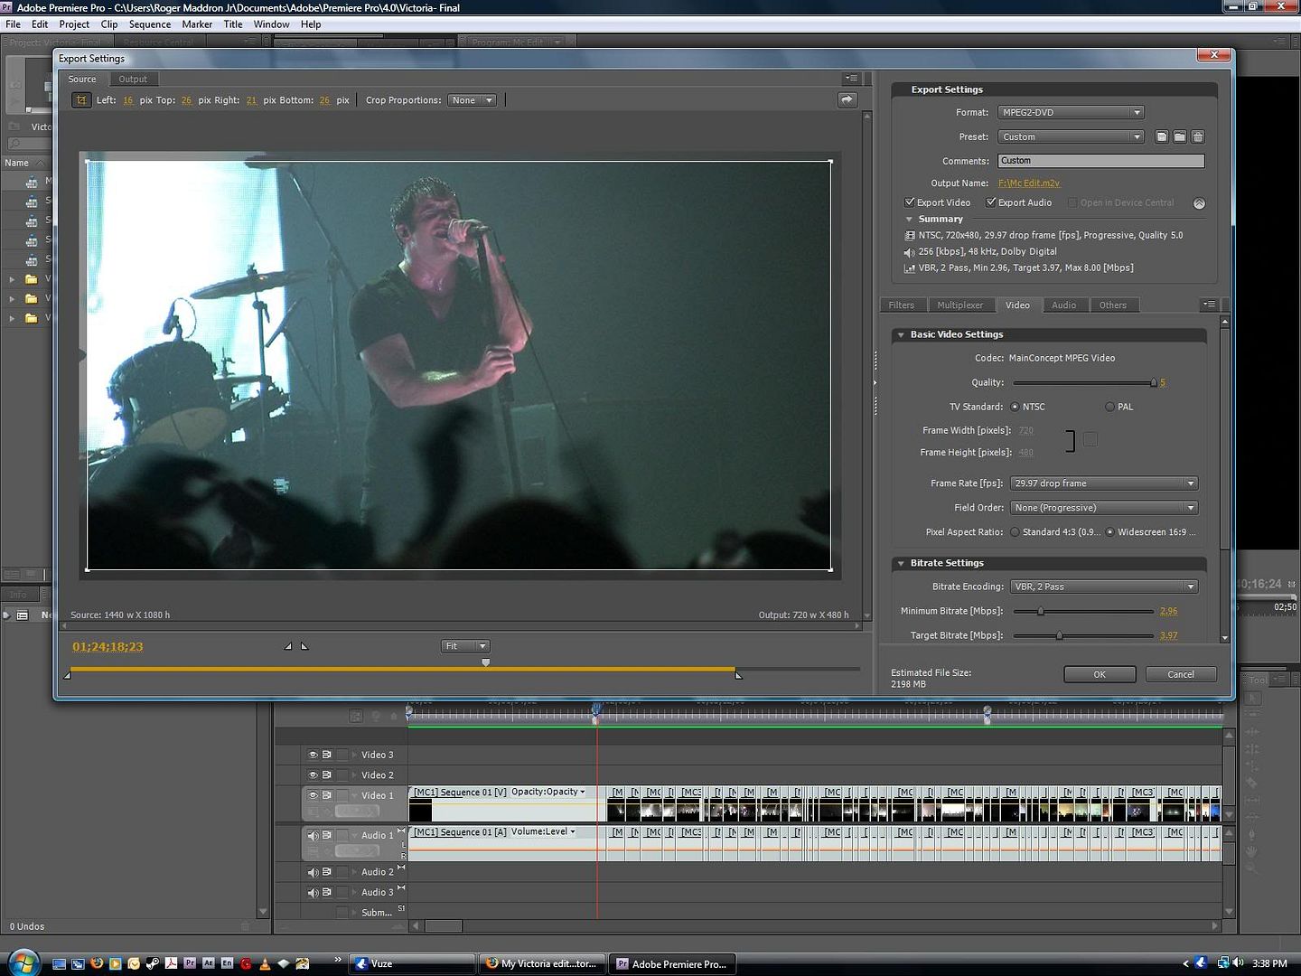This screenshot has width=1301, height=976.
Task: Open the settings tabs panel menu
Action: click(x=1209, y=305)
